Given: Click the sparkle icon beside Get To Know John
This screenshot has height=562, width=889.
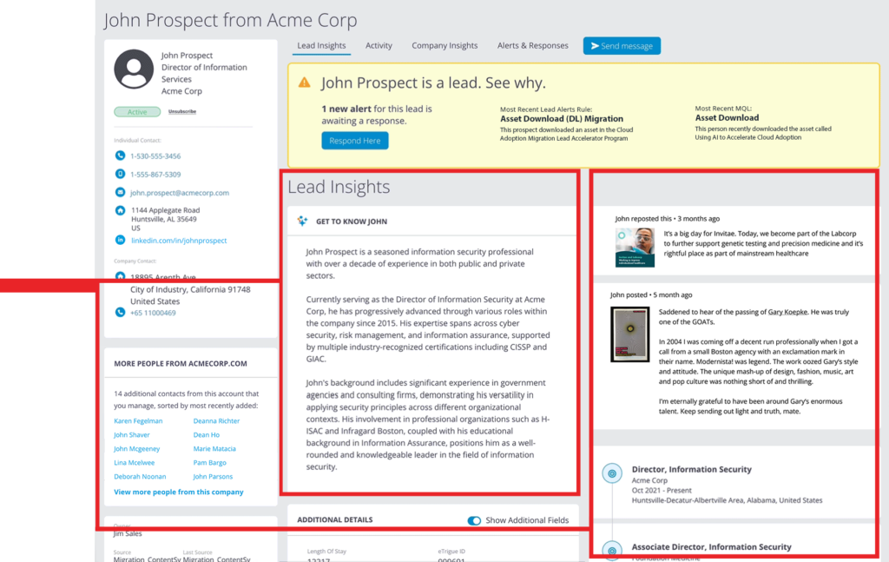Looking at the screenshot, I should [303, 221].
